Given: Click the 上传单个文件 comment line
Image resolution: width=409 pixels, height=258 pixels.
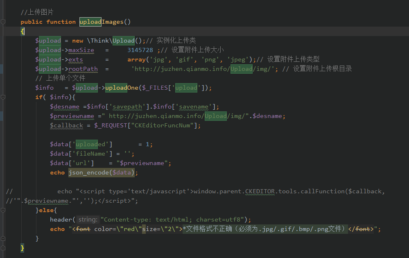Looking at the screenshot, I should click(x=60, y=78).
